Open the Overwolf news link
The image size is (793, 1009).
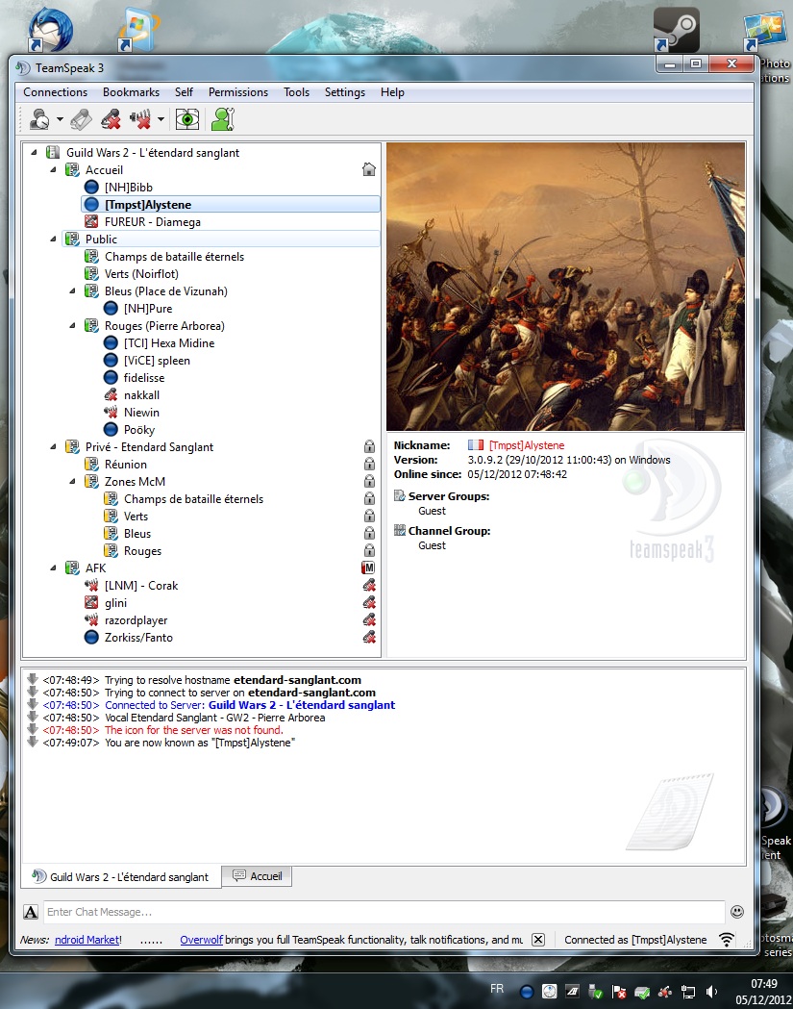tap(201, 940)
